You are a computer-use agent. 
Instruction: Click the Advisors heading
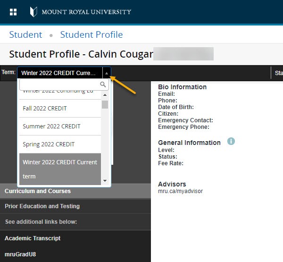click(x=172, y=184)
